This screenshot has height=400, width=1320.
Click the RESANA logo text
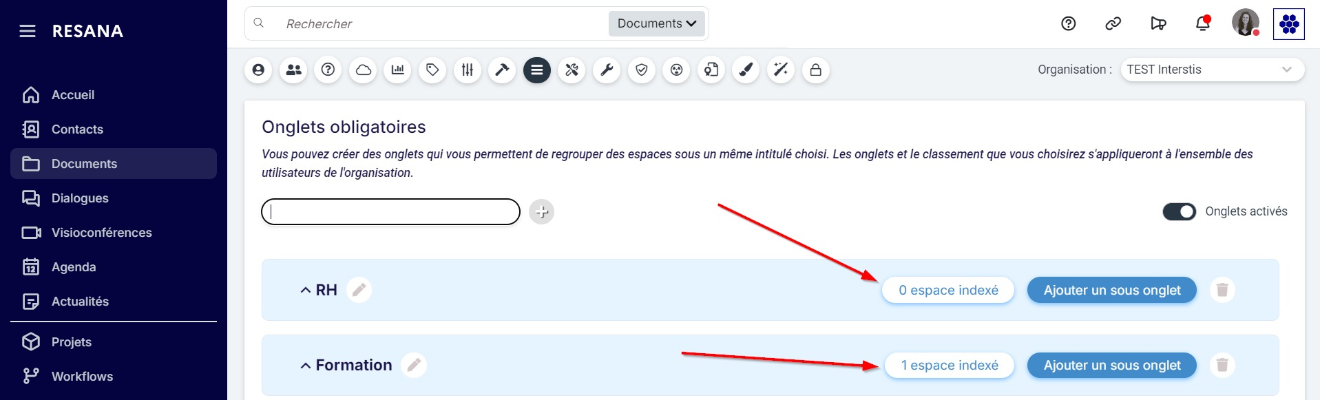[87, 31]
